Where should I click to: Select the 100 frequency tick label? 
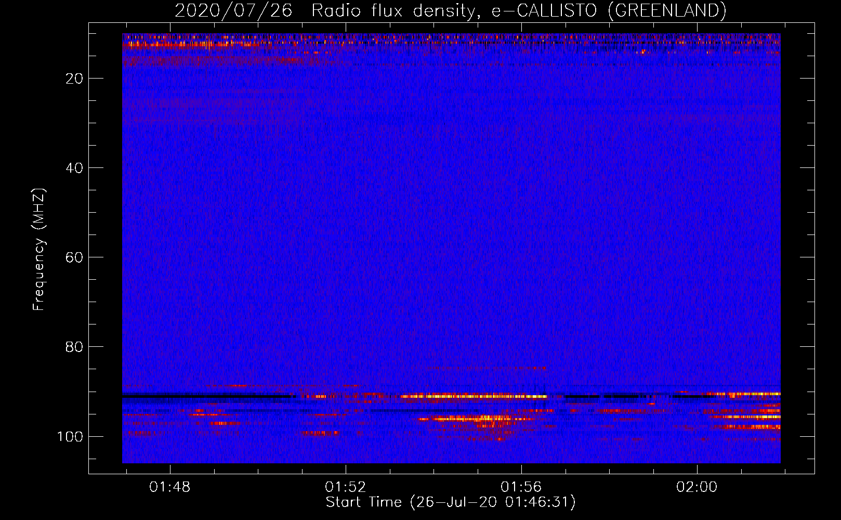click(70, 436)
